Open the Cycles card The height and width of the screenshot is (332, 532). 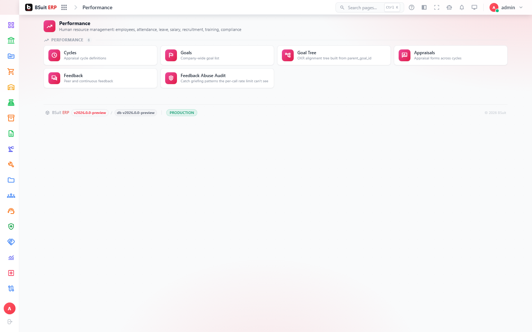pos(100,55)
